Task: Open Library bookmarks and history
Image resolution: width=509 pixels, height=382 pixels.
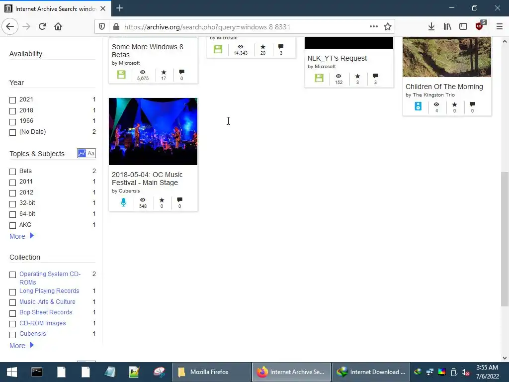Action: pos(447,27)
